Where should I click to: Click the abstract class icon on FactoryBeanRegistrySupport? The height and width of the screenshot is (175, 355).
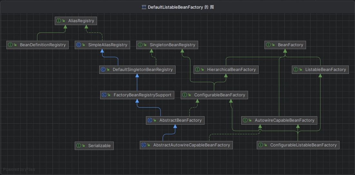(x=104, y=95)
